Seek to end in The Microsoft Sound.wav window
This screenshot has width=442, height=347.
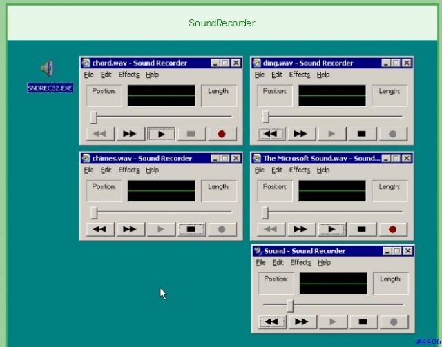301,229
